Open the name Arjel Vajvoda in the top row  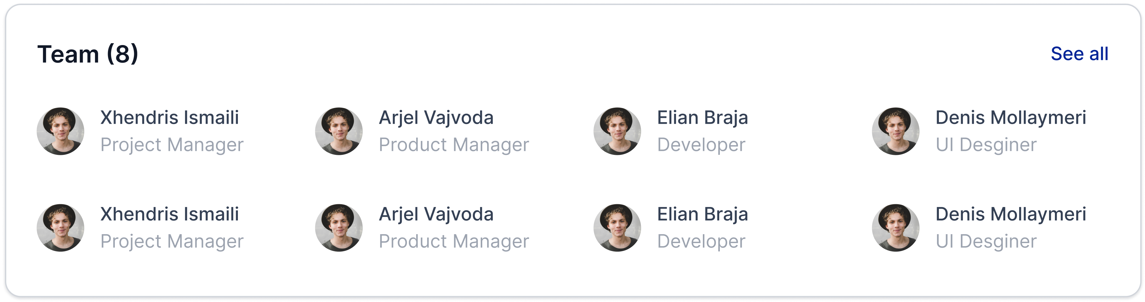point(436,118)
